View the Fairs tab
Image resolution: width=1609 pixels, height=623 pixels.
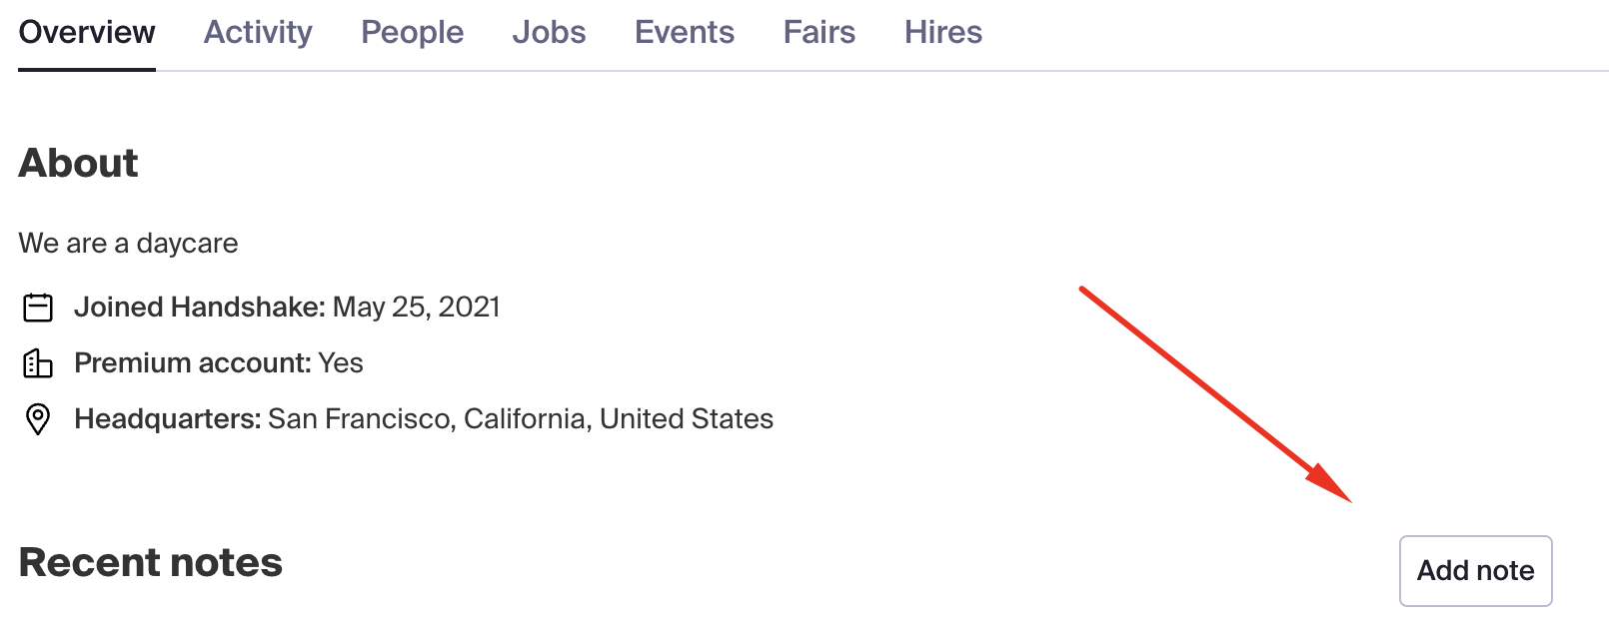pos(819,32)
